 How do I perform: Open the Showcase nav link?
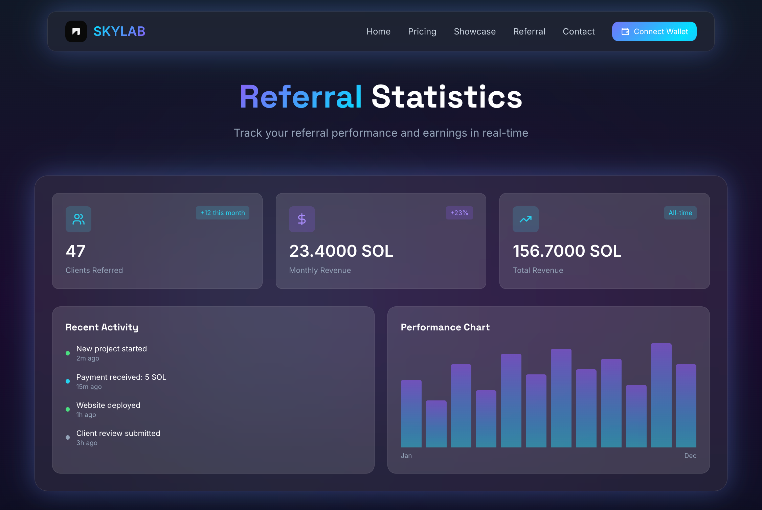click(x=474, y=31)
